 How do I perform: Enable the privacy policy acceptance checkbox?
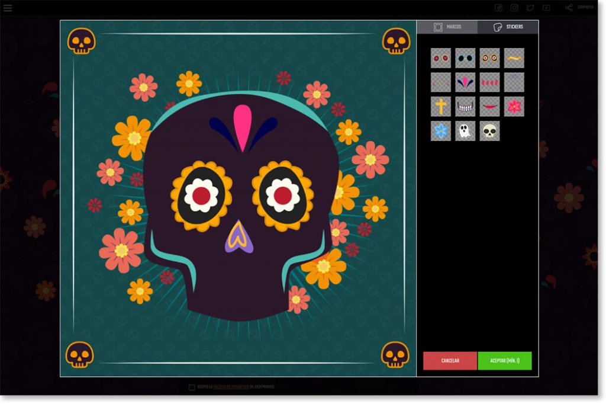[192, 387]
